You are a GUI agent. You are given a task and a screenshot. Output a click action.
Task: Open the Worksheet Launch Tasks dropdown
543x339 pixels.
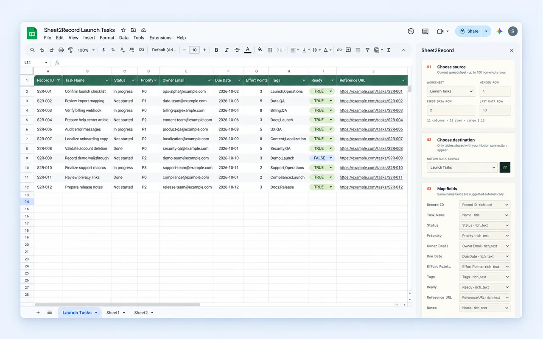[451, 91]
